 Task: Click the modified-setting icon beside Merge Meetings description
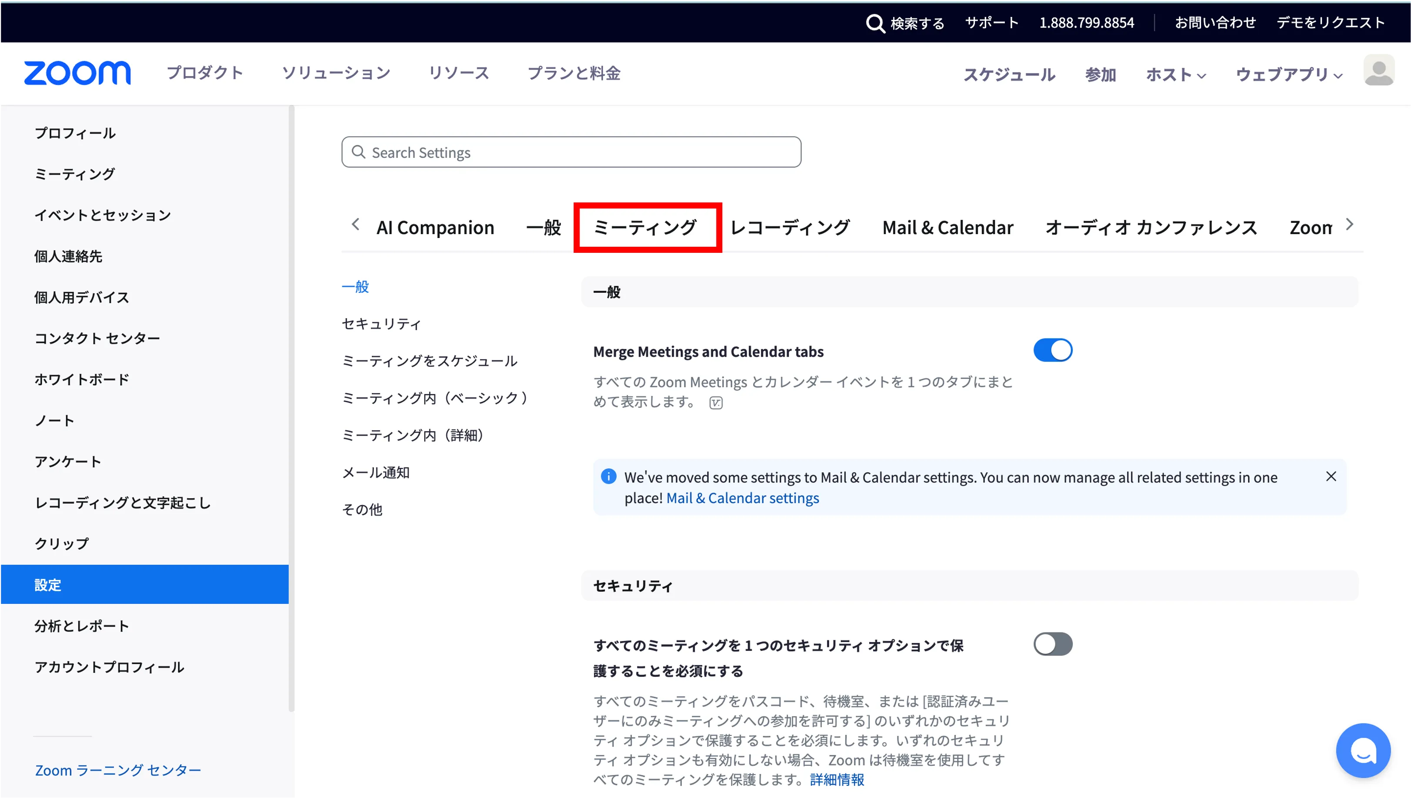pos(716,404)
